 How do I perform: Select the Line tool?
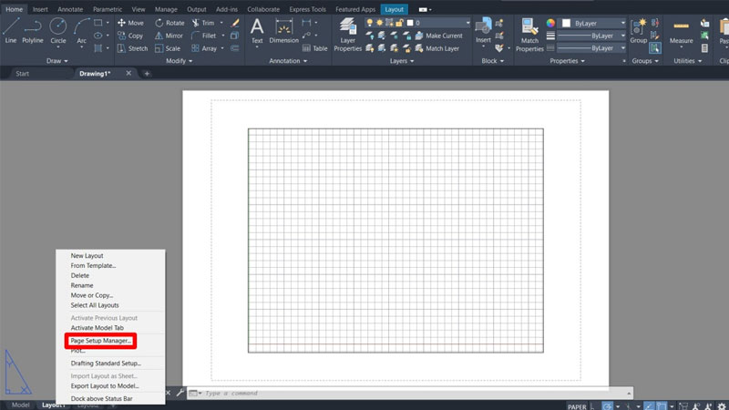[10, 29]
